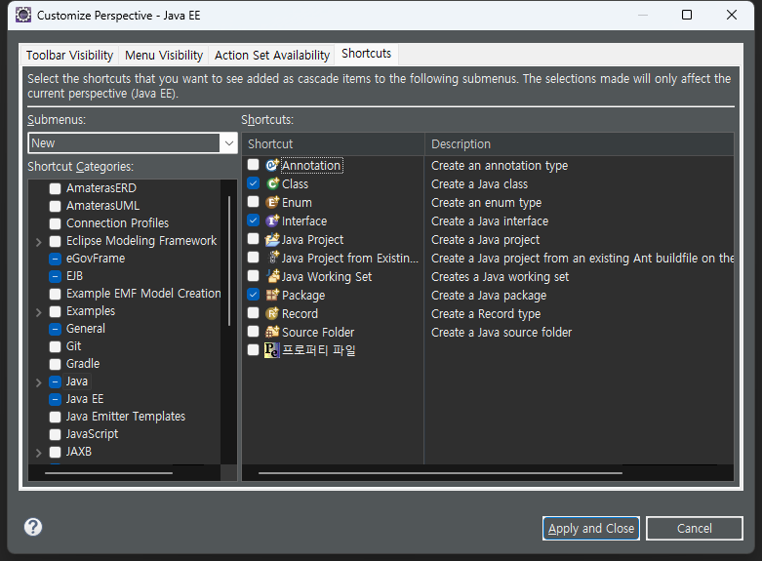Toggle the eGovFrame category checkbox
The height and width of the screenshot is (561, 762).
point(56,259)
